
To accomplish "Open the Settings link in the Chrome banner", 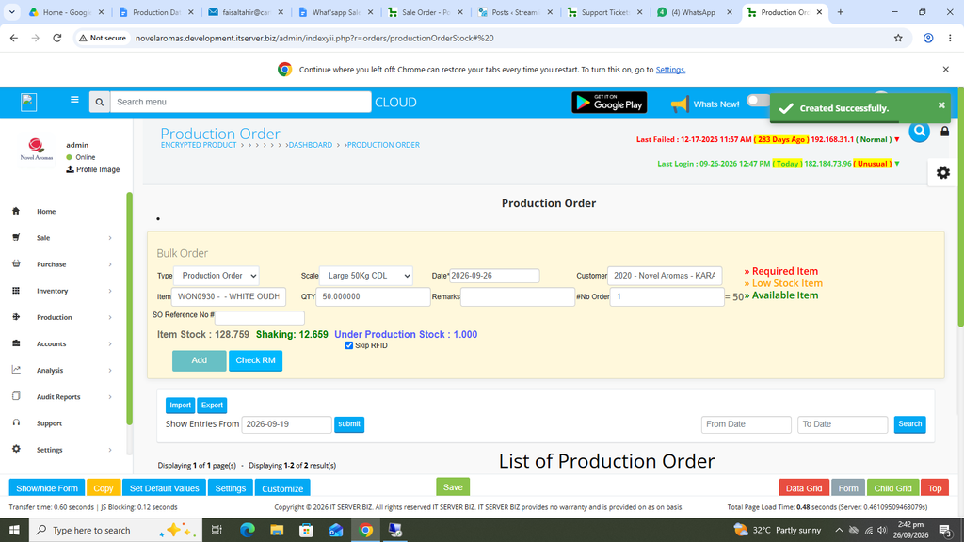I will click(670, 70).
